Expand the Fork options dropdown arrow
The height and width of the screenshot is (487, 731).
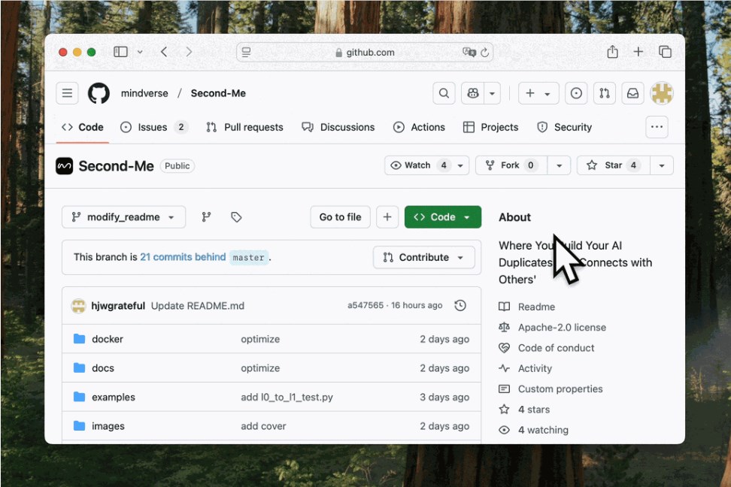click(x=559, y=165)
